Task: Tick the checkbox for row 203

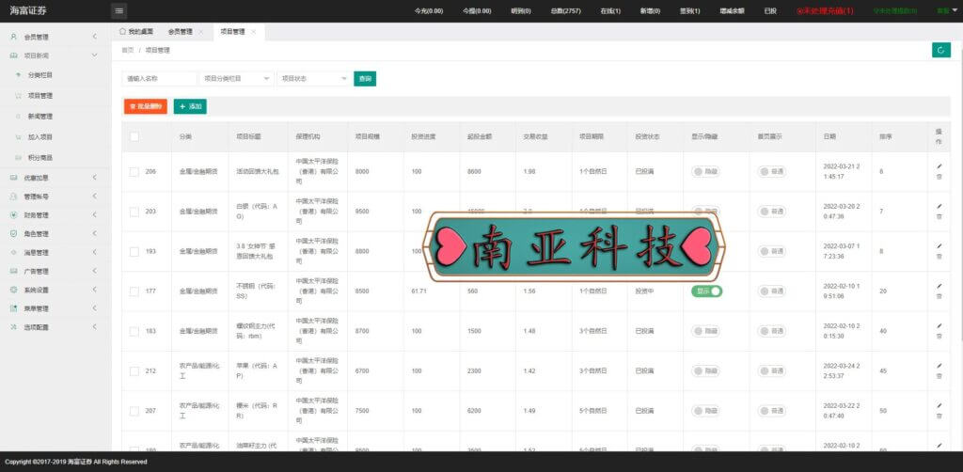Action: coord(134,212)
